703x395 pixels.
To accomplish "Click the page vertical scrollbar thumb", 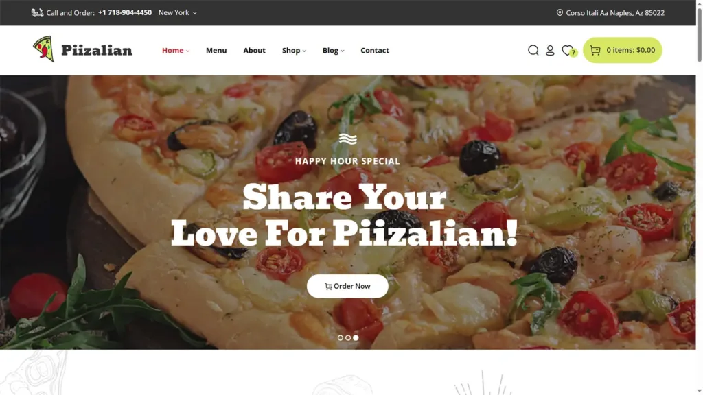I will coord(699,33).
